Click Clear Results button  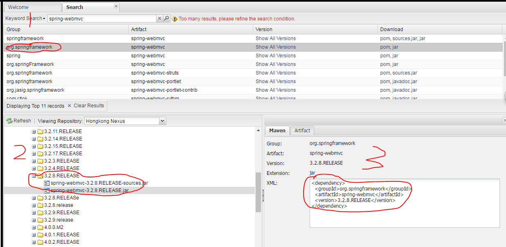(x=86, y=106)
